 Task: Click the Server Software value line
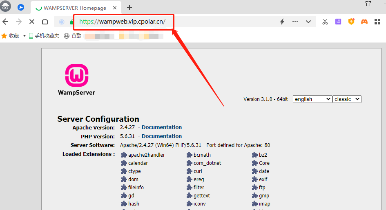coord(195,145)
